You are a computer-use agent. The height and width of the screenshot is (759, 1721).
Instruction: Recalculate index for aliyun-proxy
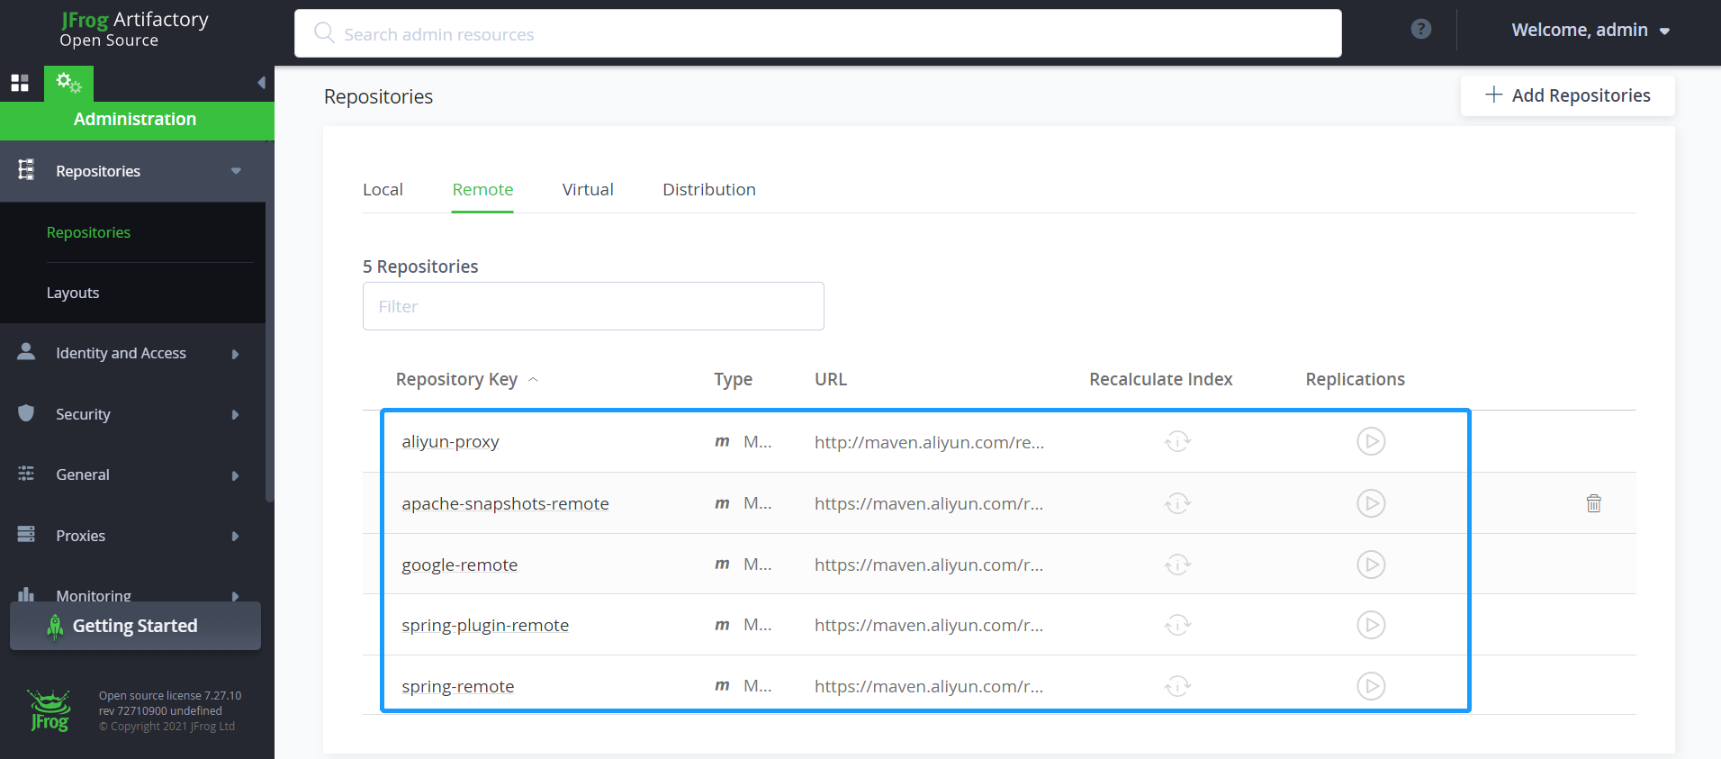1177,441
